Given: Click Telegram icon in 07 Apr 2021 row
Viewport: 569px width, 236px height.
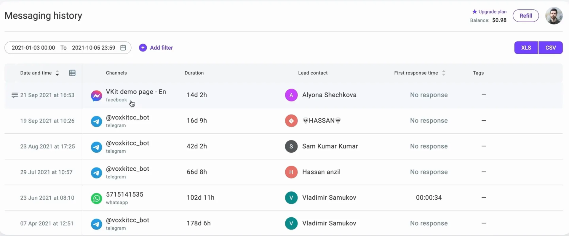Looking at the screenshot, I should (x=96, y=224).
